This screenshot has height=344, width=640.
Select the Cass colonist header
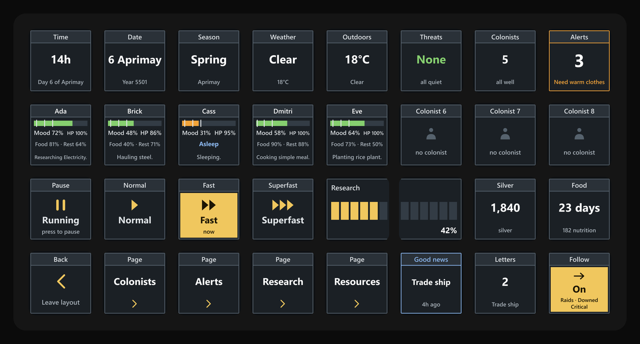point(209,111)
